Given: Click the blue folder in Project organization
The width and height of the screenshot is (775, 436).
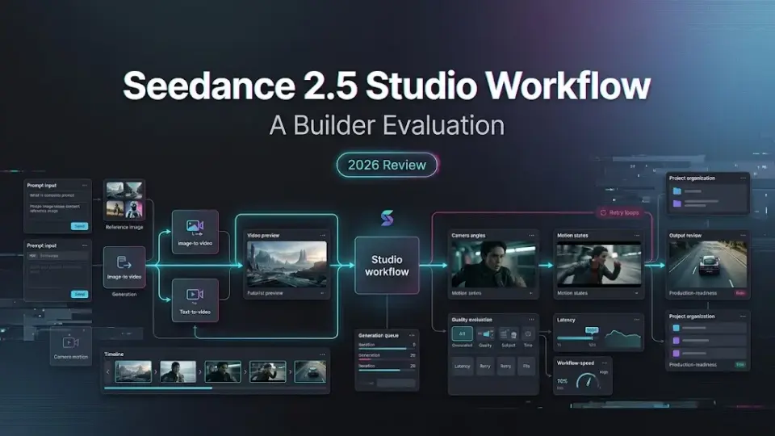Looking at the screenshot, I should (x=677, y=191).
